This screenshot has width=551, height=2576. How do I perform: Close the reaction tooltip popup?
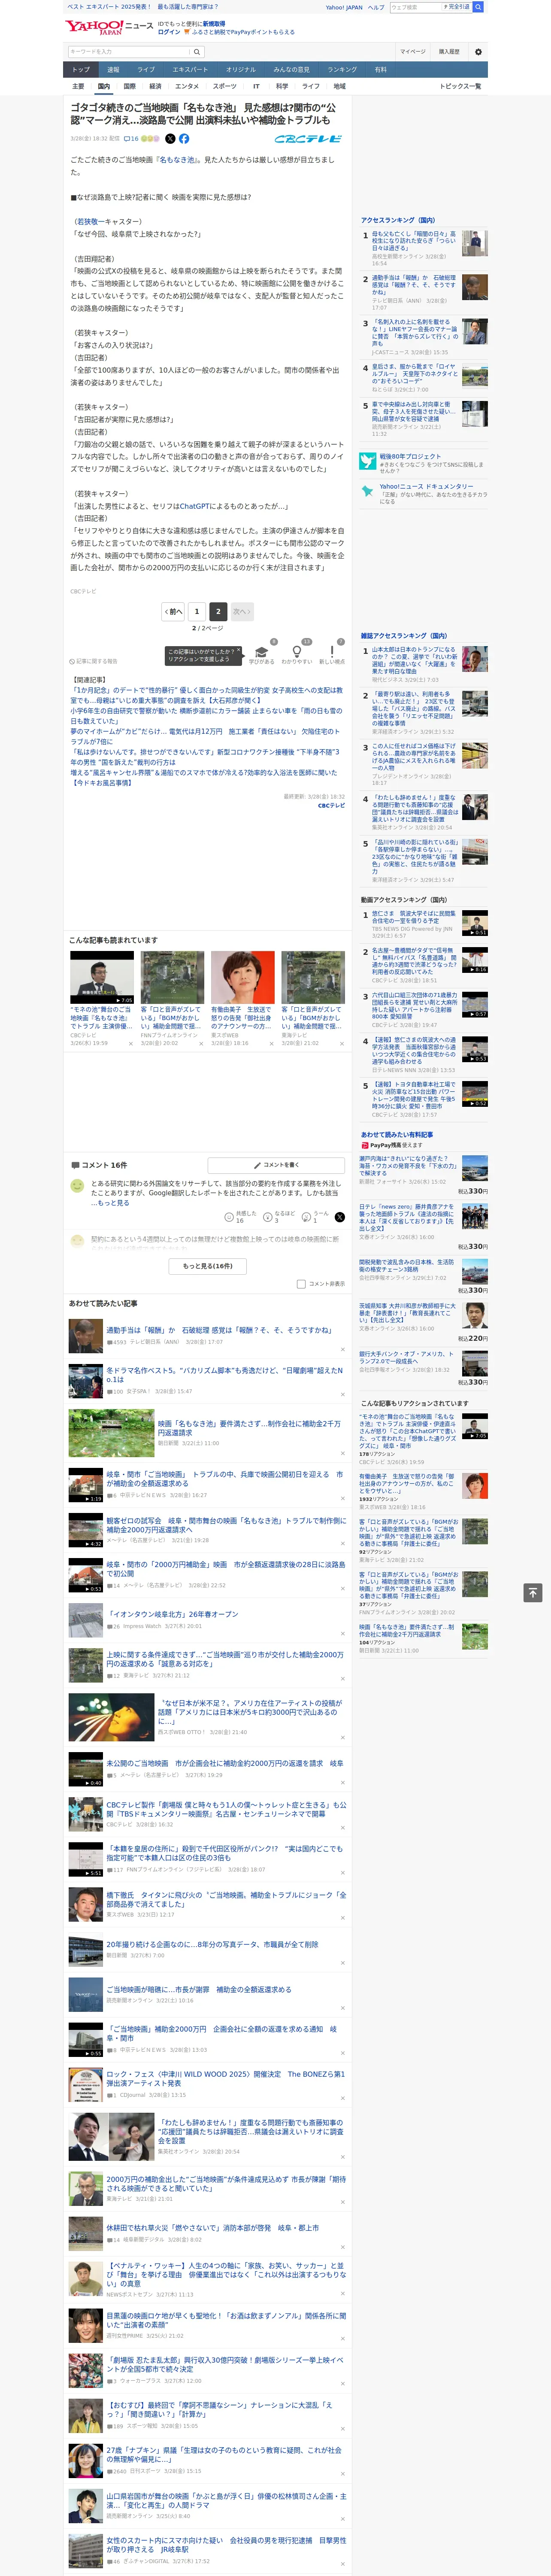pos(238,651)
